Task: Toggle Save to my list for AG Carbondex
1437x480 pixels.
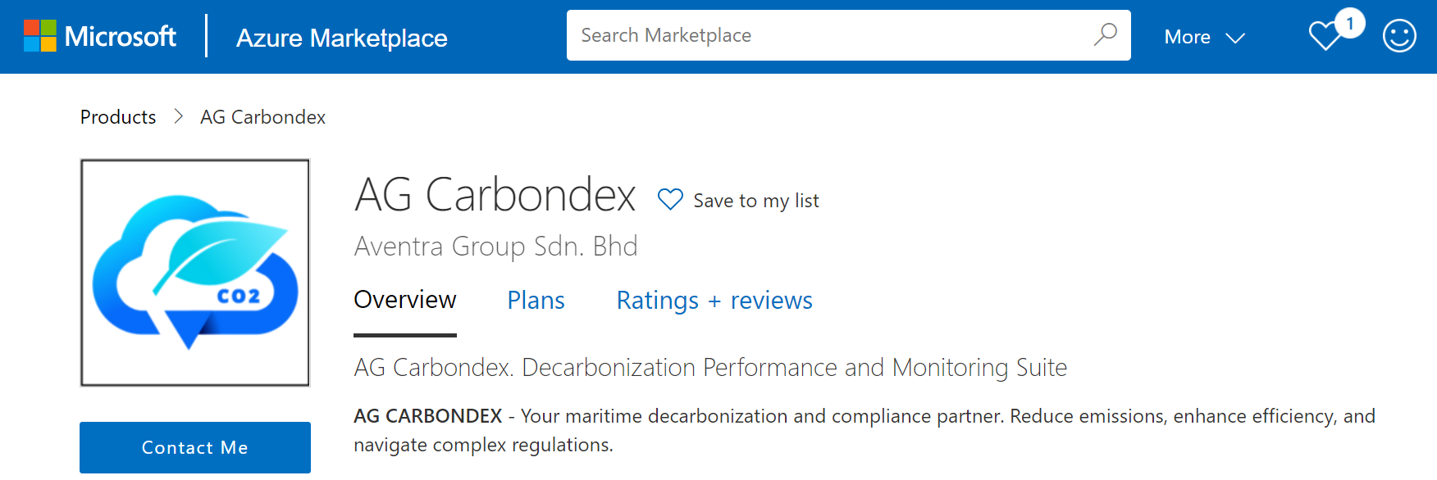Action: [755, 201]
